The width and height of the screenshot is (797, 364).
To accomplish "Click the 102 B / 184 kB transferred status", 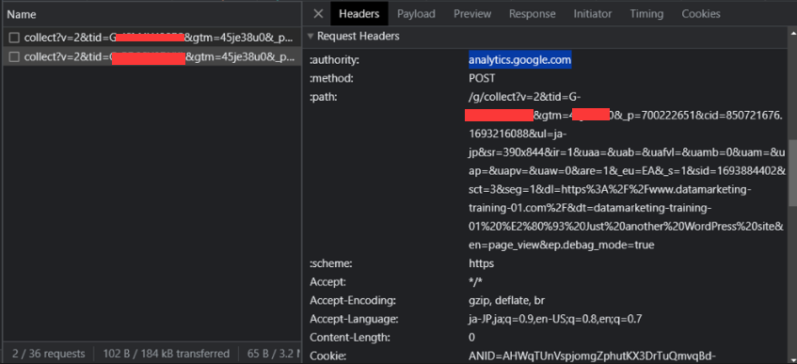I will click(x=167, y=354).
